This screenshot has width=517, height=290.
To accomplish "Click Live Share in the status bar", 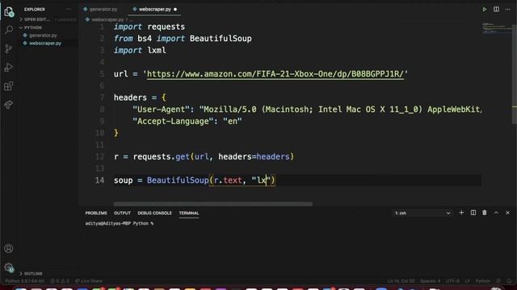I will tap(88, 281).
